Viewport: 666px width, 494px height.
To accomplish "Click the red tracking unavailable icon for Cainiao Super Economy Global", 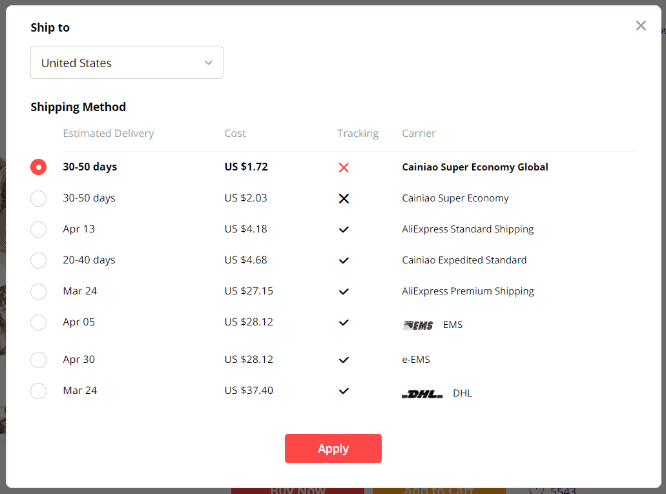I will coord(343,167).
